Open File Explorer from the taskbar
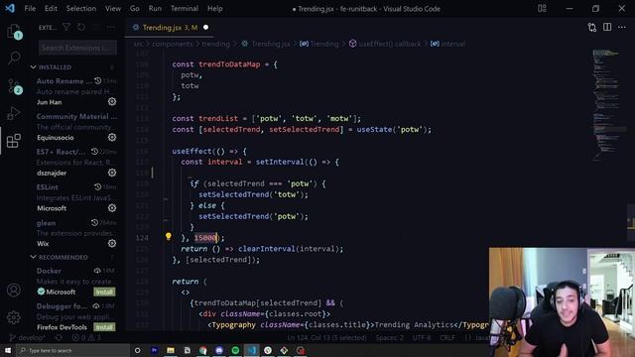The image size is (635, 357). pyautogui.click(x=171, y=350)
